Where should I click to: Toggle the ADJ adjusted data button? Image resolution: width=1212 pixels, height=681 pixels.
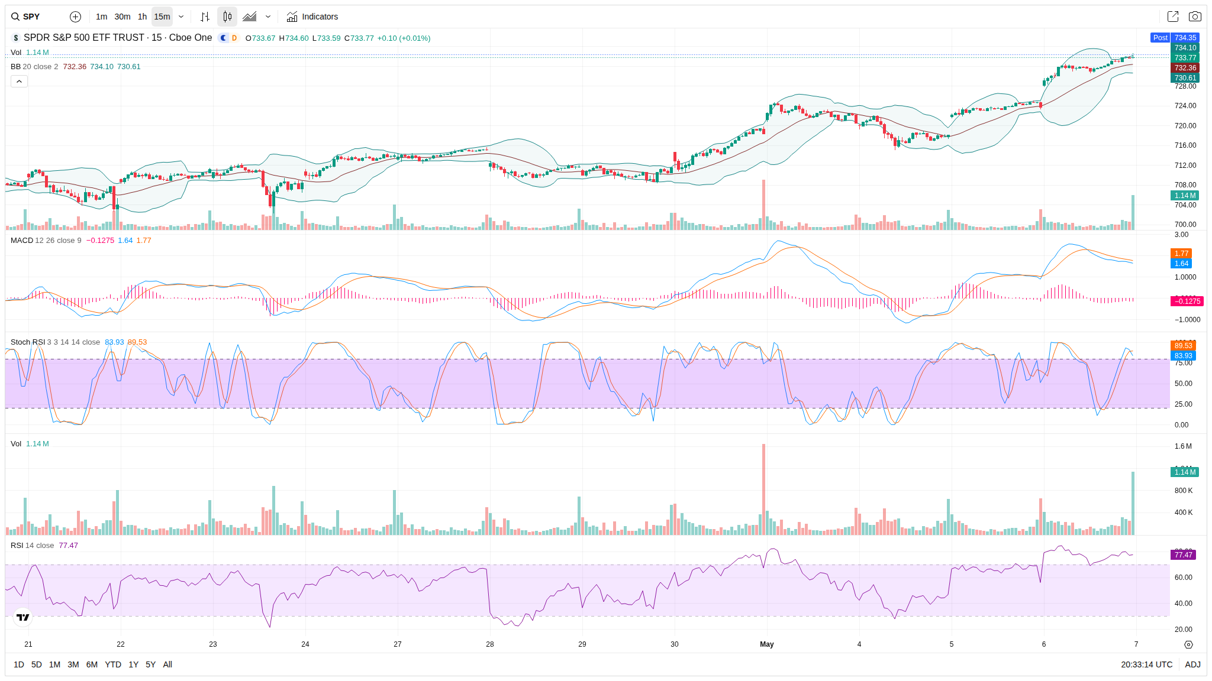1192,664
